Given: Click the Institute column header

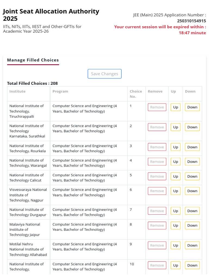Looking at the screenshot, I should (17, 92).
